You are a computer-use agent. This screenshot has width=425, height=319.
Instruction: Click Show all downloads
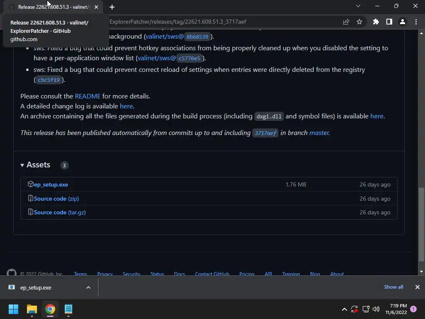tap(393, 287)
